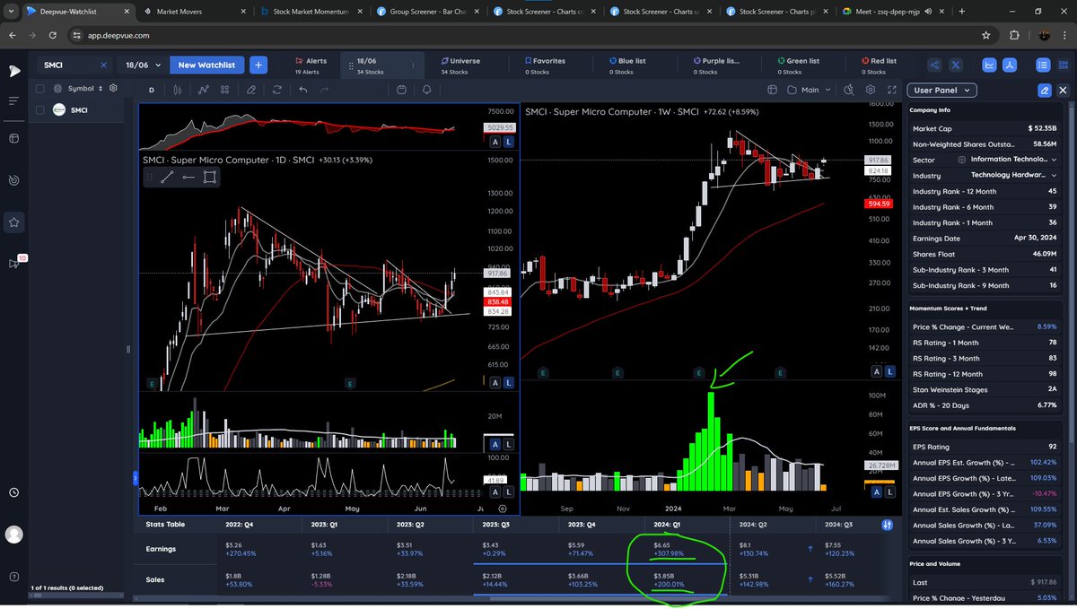Open the Alerts tab
Image resolution: width=1077 pixels, height=609 pixels.
pyautogui.click(x=311, y=65)
